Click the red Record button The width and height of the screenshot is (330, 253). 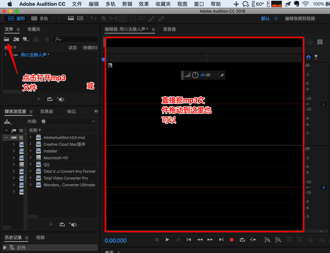(232, 240)
